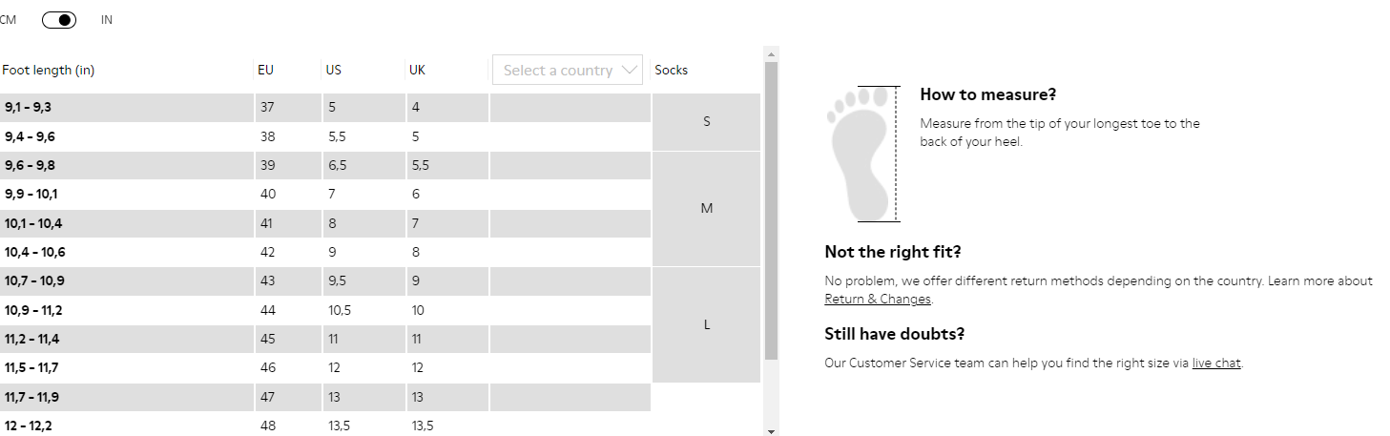The image size is (1390, 436).
Task: Click the size table scrollbar thumb
Action: tap(772, 210)
